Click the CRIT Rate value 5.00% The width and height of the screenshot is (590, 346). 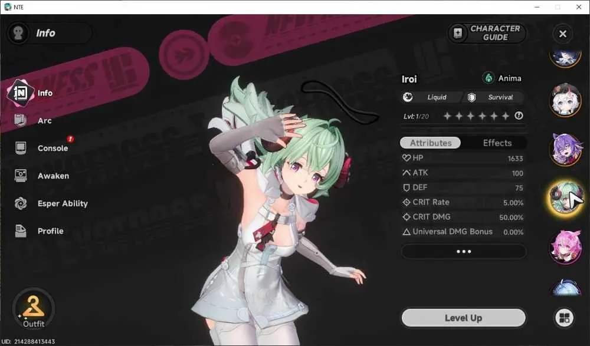tap(513, 203)
